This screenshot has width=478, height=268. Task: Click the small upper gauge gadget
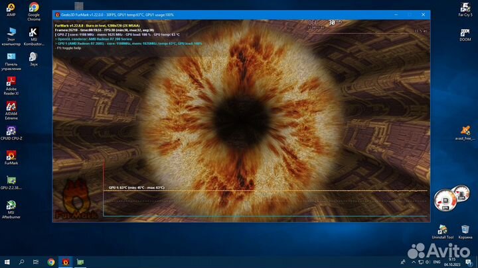coord(461,193)
